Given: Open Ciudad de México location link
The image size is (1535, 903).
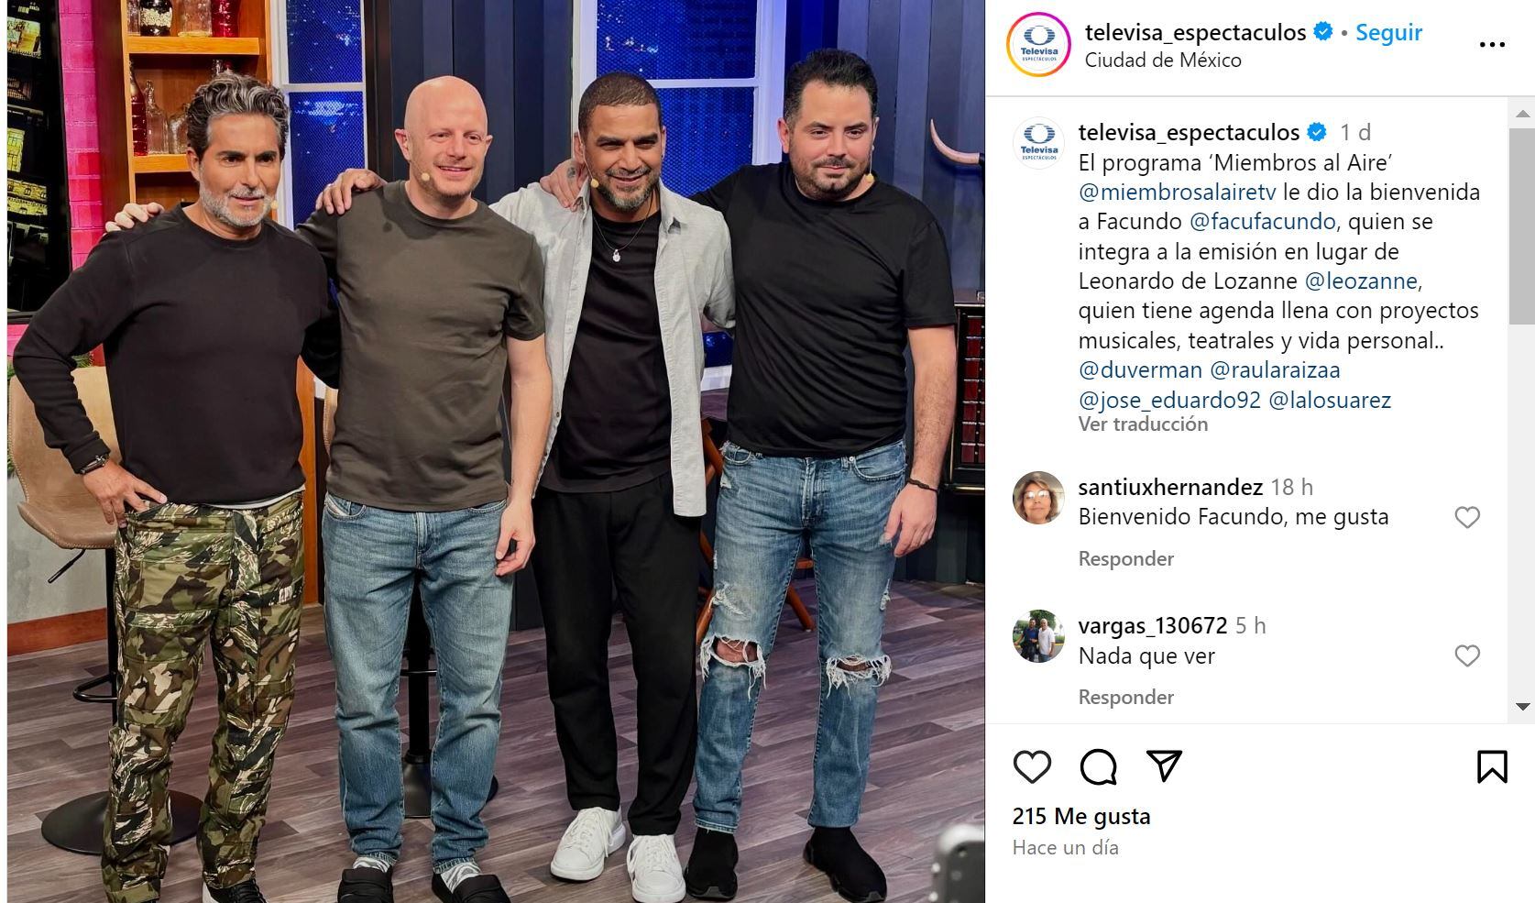Looking at the screenshot, I should pyautogui.click(x=1163, y=60).
